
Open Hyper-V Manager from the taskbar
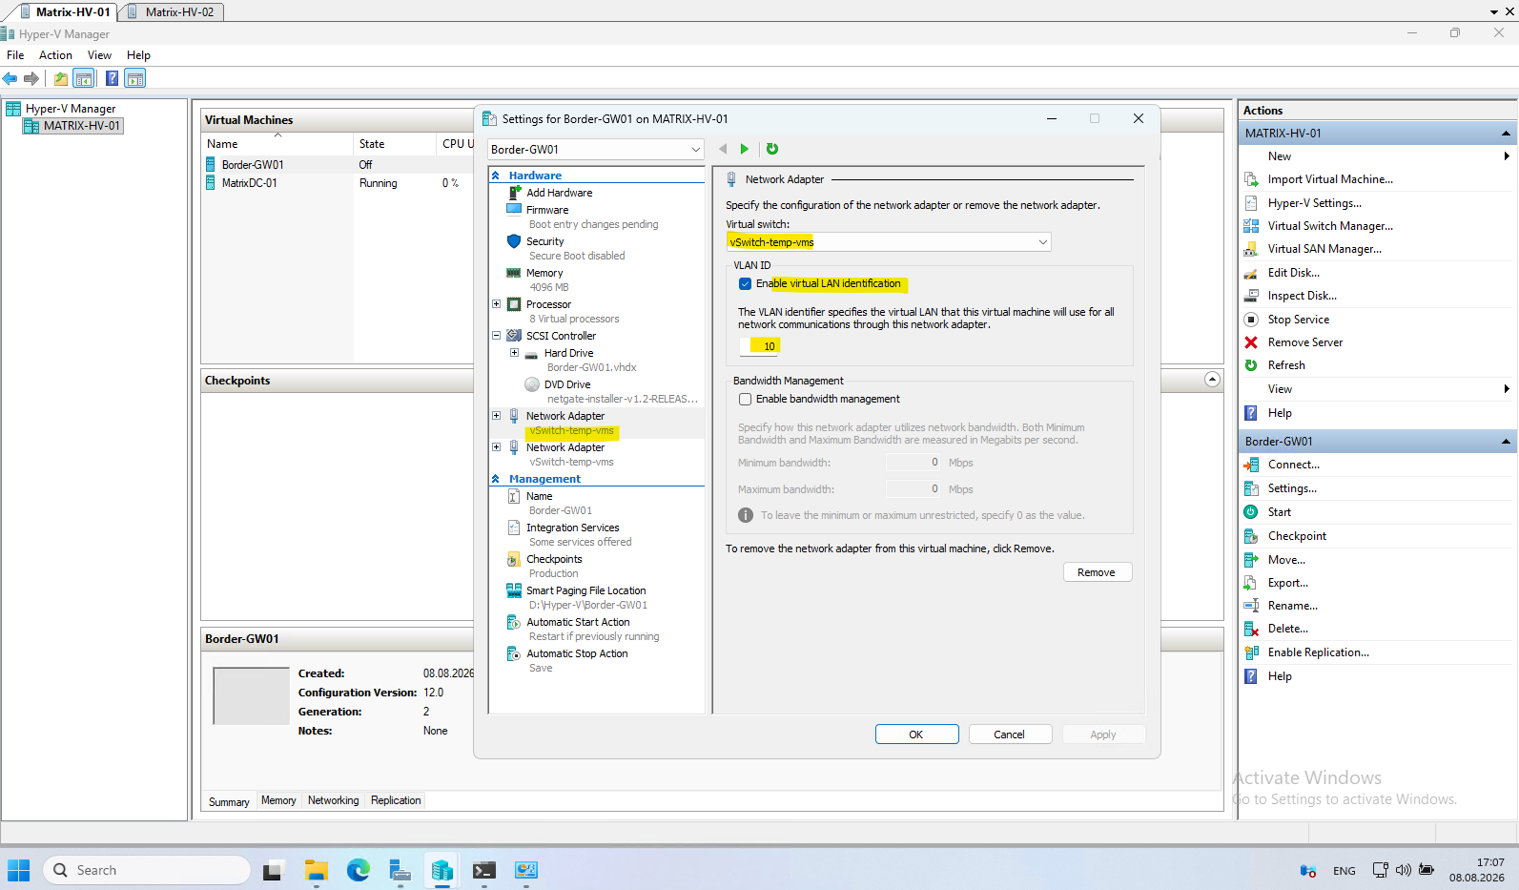[x=441, y=870]
